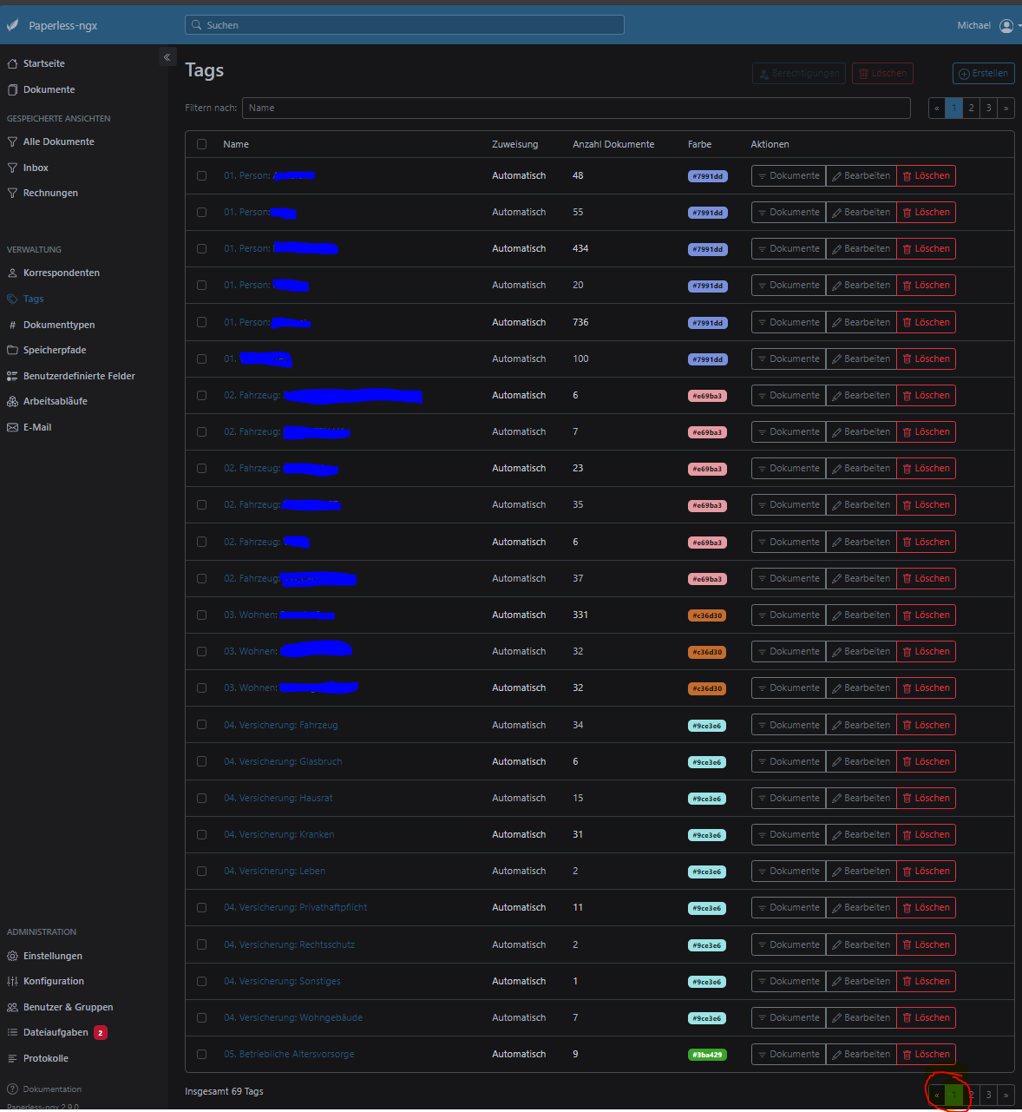
Task: Sort table by Name column header
Action: (236, 144)
